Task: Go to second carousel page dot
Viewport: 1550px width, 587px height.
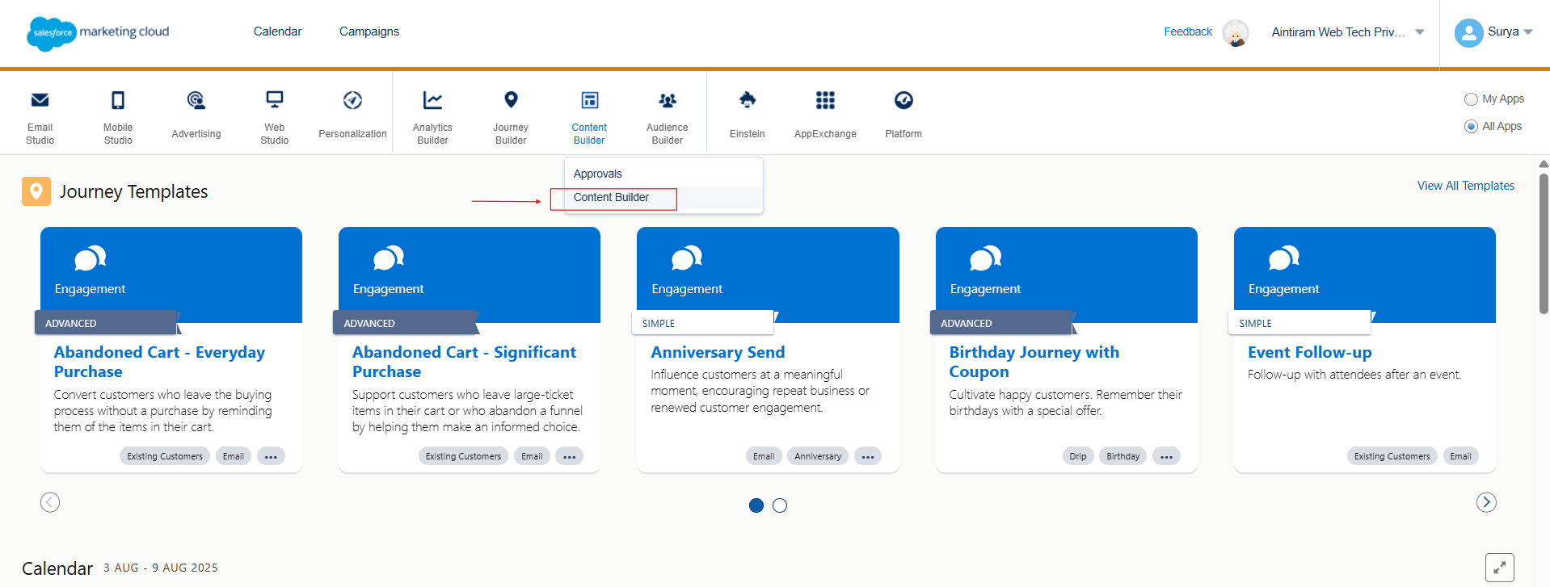Action: tap(780, 505)
